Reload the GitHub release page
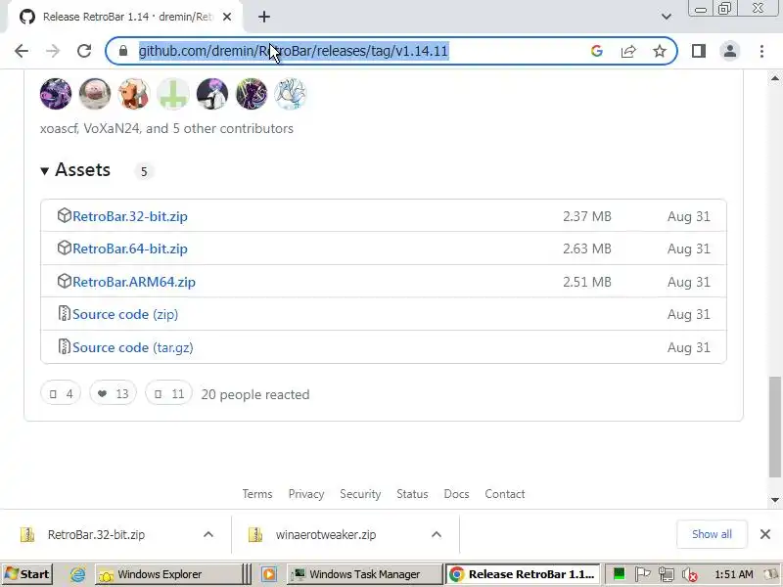 pyautogui.click(x=84, y=51)
